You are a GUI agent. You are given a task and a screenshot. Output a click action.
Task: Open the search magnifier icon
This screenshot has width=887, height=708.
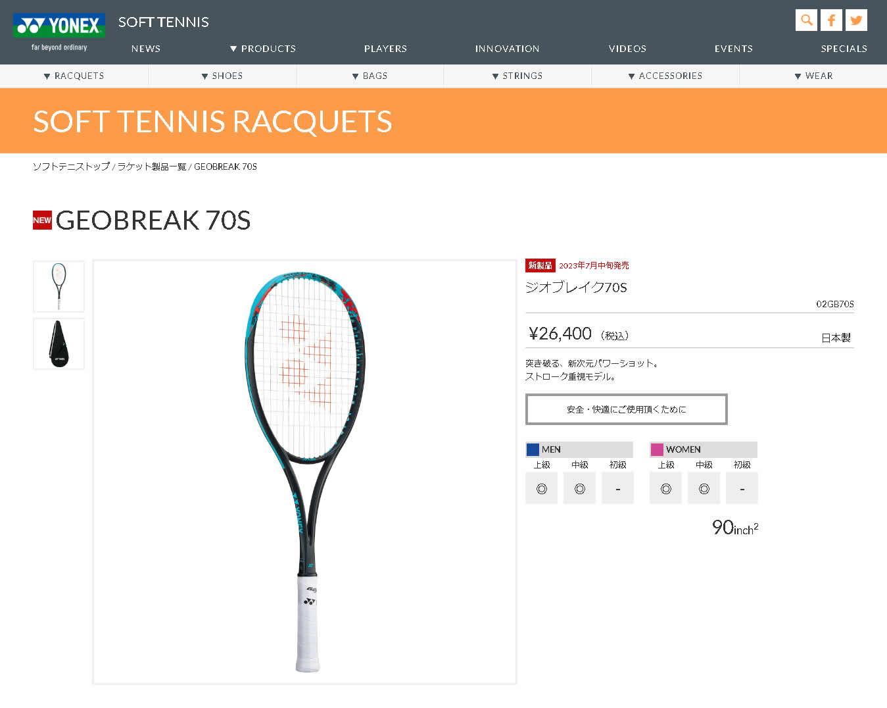point(806,20)
